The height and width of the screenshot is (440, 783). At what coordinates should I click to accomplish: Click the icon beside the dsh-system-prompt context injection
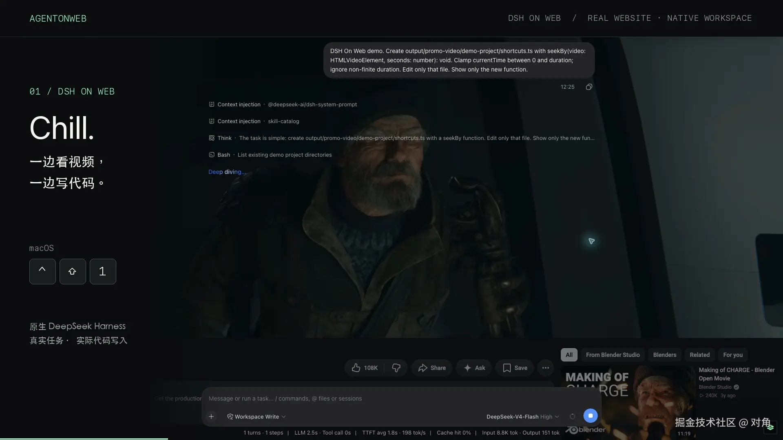pyautogui.click(x=212, y=104)
